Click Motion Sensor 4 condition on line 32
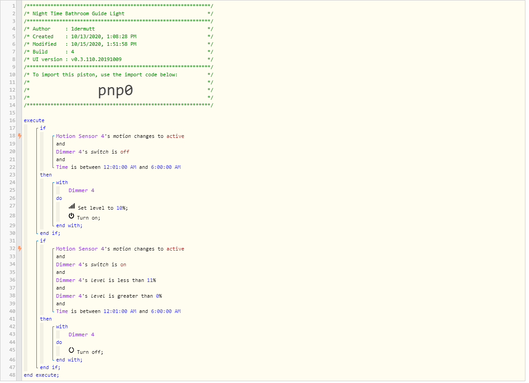The width and height of the screenshot is (529, 383). [120, 249]
